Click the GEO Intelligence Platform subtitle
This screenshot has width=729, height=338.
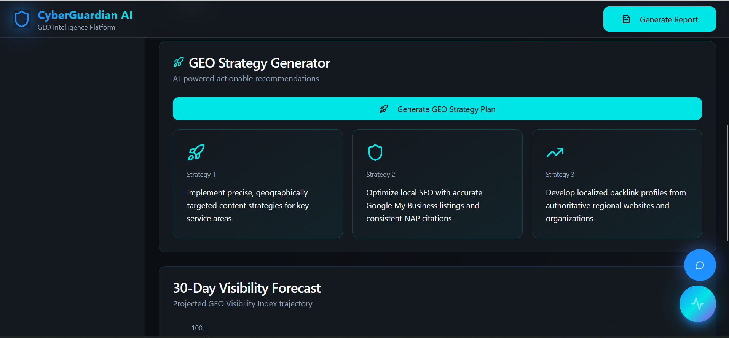76,27
